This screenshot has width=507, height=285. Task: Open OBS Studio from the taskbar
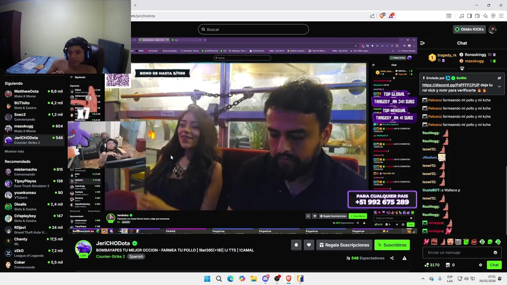[277, 279]
